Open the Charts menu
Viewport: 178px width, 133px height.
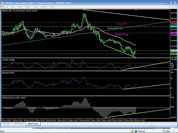pyautogui.click(x=27, y=7)
